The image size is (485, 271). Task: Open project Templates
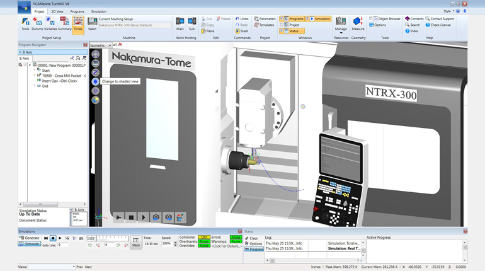coord(264,25)
